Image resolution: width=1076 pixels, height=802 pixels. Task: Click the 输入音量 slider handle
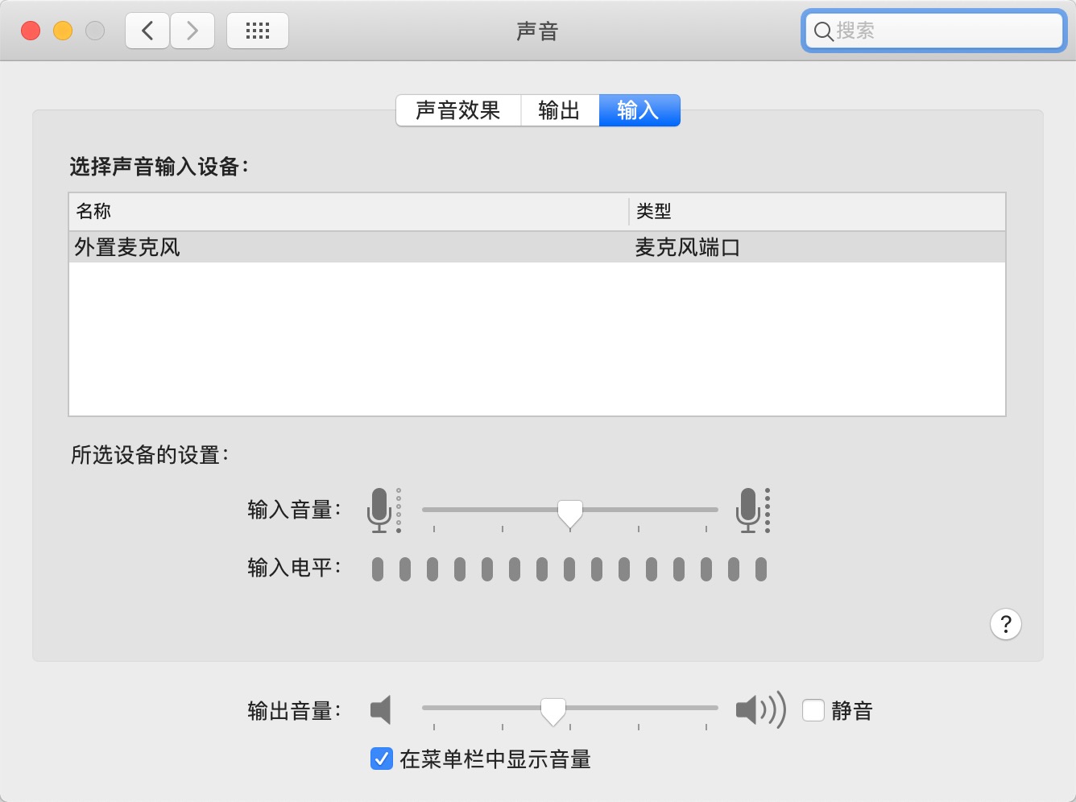tap(570, 511)
